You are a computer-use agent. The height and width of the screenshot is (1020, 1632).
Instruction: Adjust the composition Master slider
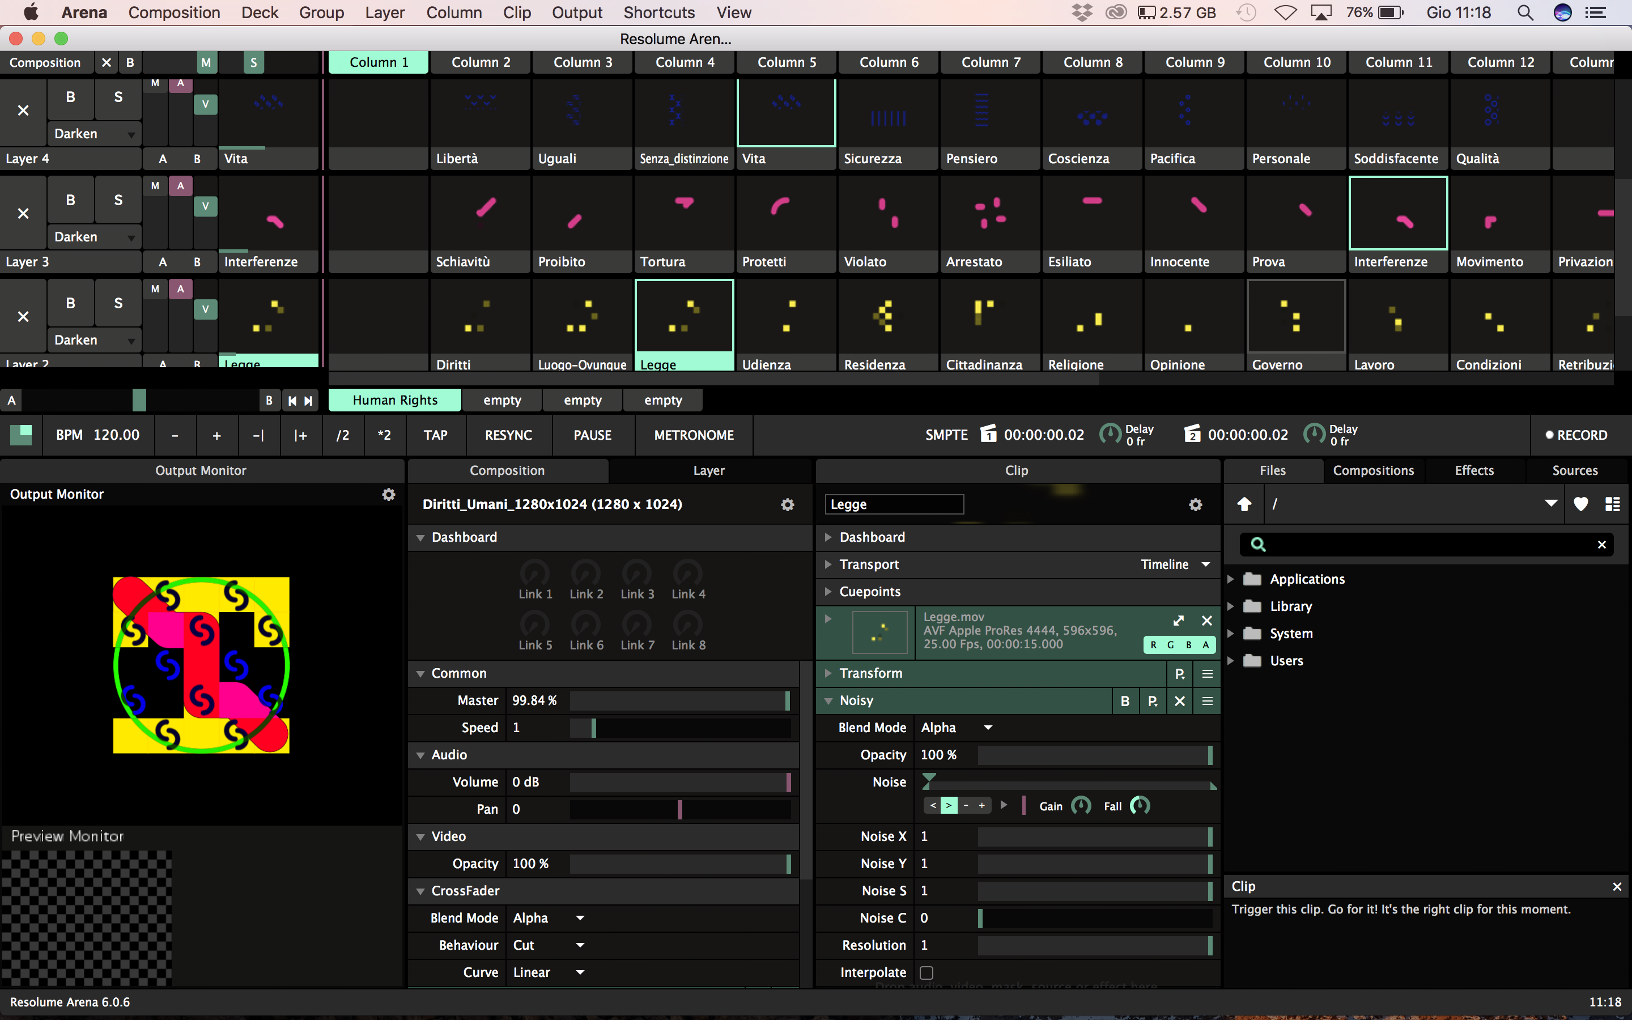point(679,700)
